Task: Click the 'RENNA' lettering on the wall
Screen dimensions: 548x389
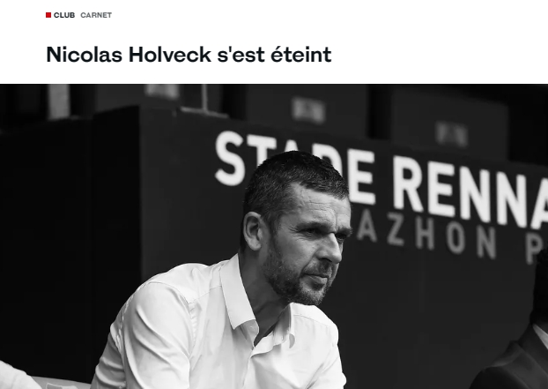Action: (x=470, y=192)
